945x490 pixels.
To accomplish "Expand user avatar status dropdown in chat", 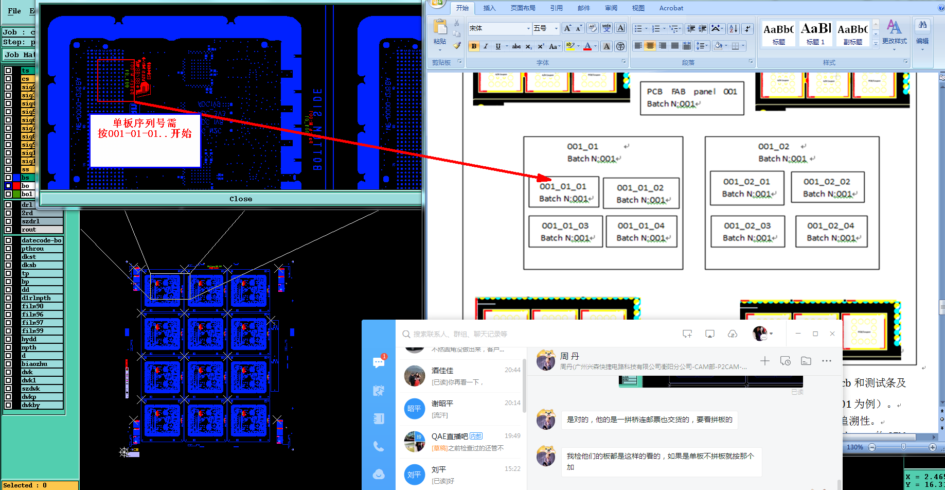I will click(771, 334).
